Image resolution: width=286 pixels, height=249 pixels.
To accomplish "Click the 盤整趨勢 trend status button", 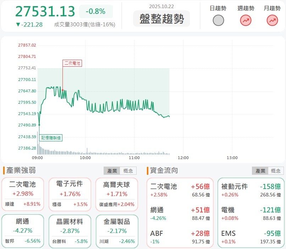I will (x=161, y=18).
